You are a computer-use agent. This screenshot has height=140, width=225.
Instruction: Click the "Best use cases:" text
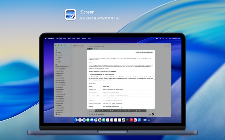92,83
